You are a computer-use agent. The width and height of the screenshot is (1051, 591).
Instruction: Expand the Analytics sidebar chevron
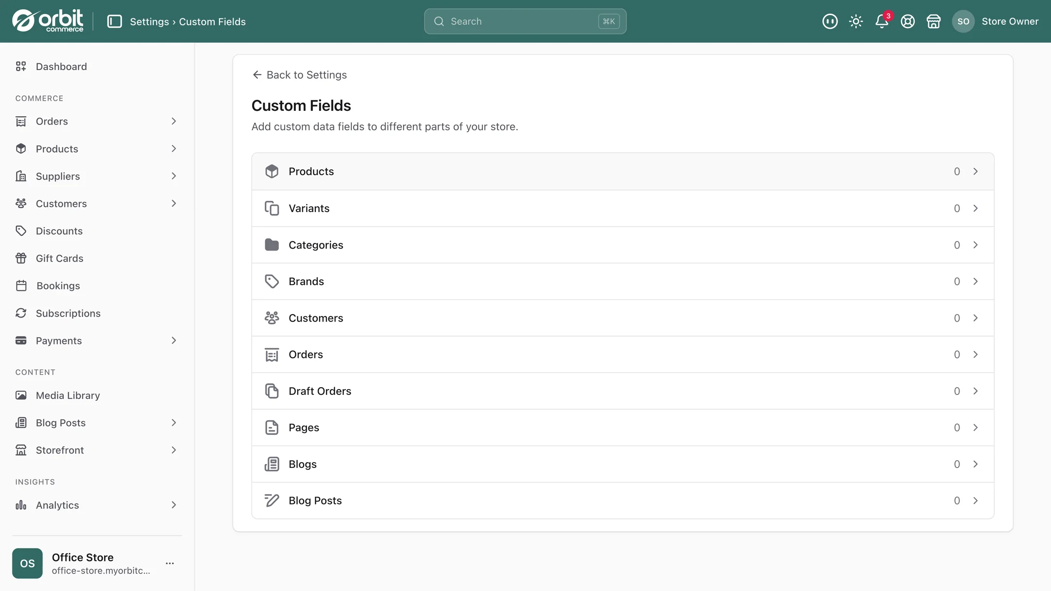pos(174,505)
